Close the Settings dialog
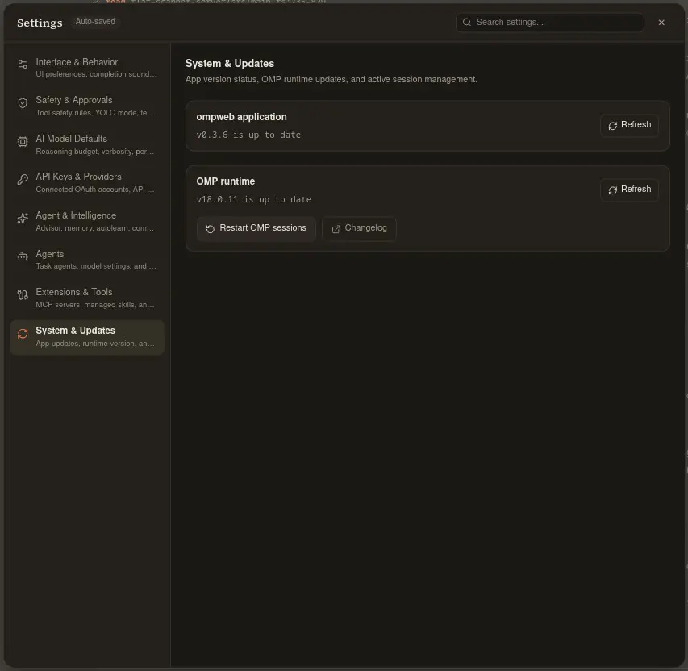The width and height of the screenshot is (688, 671). pos(661,23)
